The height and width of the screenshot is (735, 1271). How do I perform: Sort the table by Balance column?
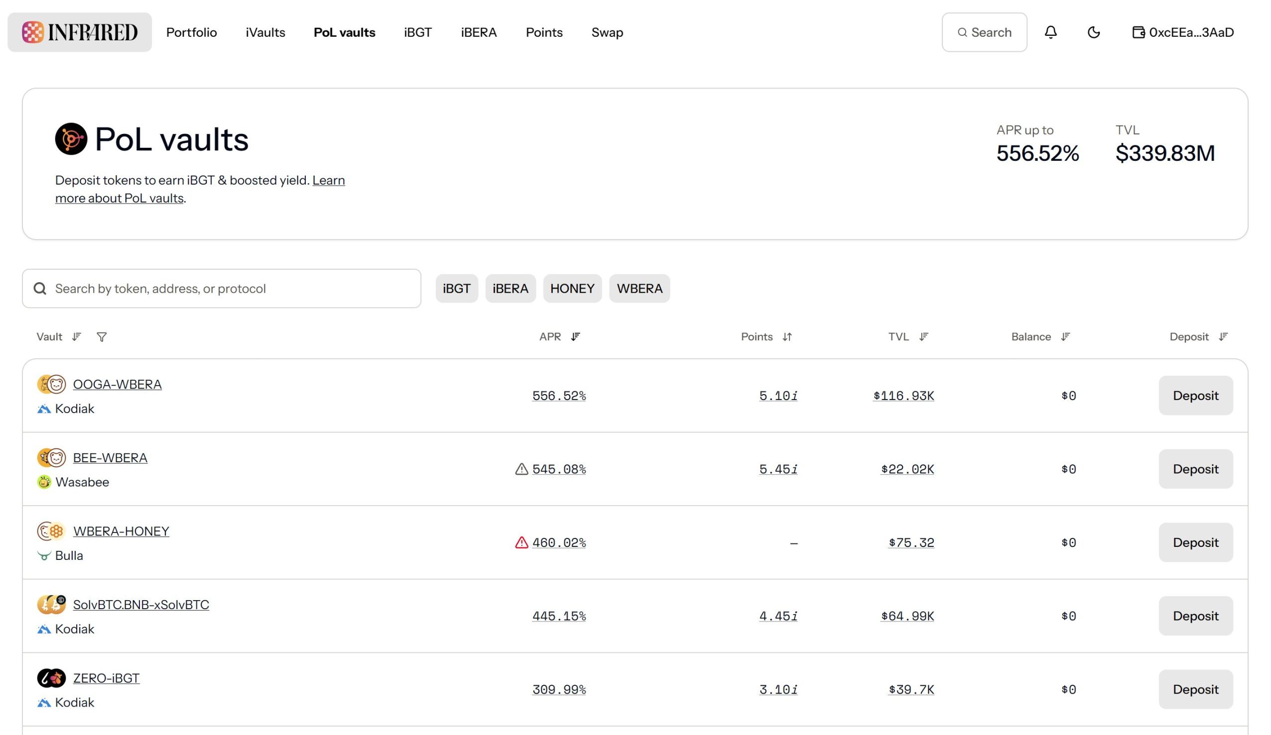pyautogui.click(x=1065, y=337)
